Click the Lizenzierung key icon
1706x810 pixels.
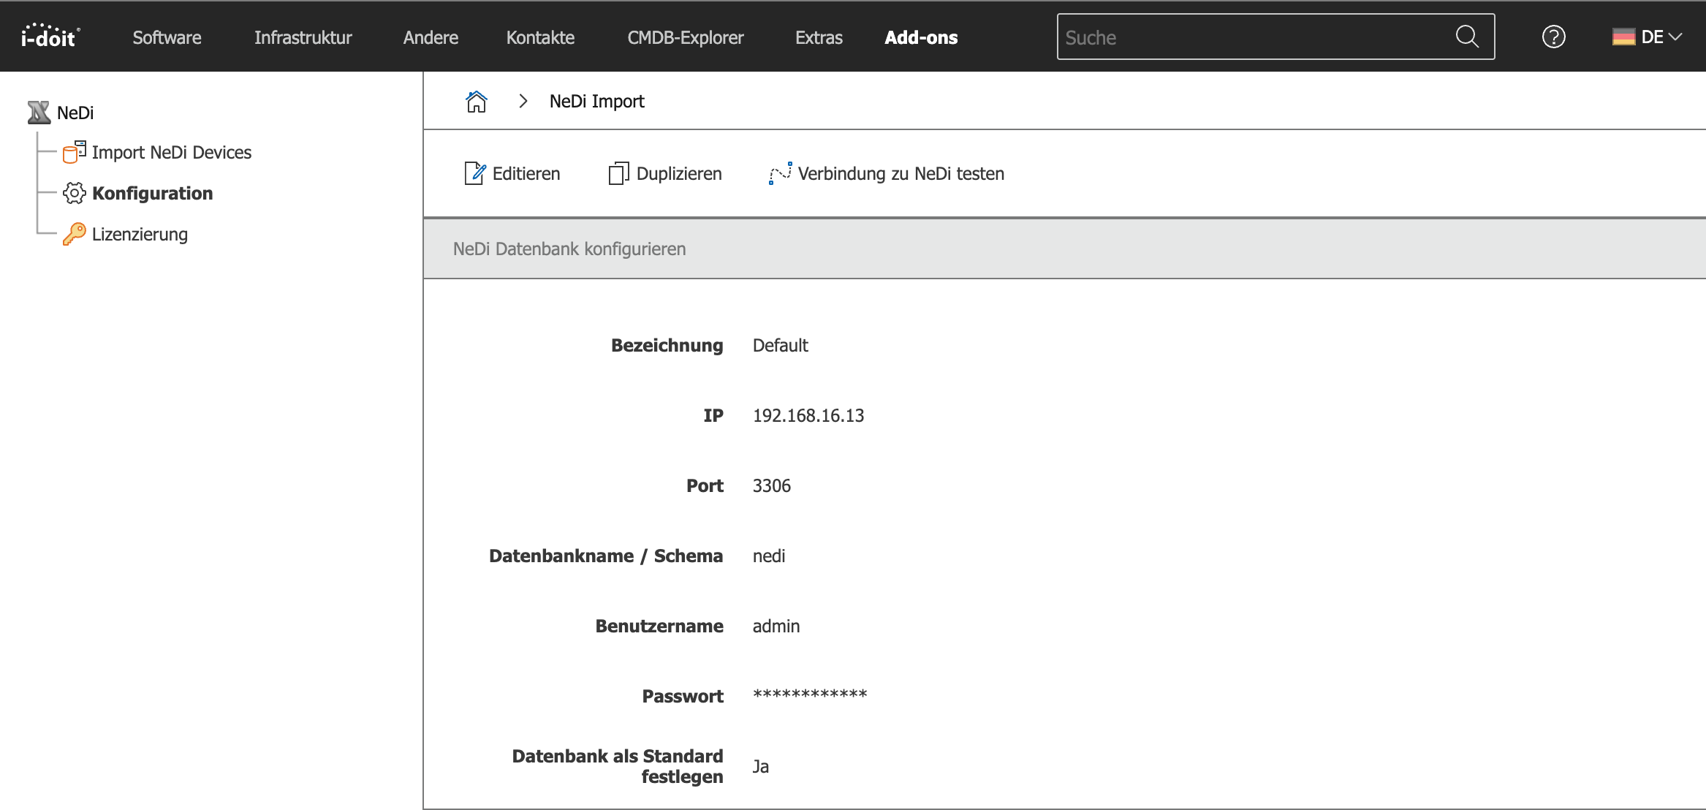[74, 234]
